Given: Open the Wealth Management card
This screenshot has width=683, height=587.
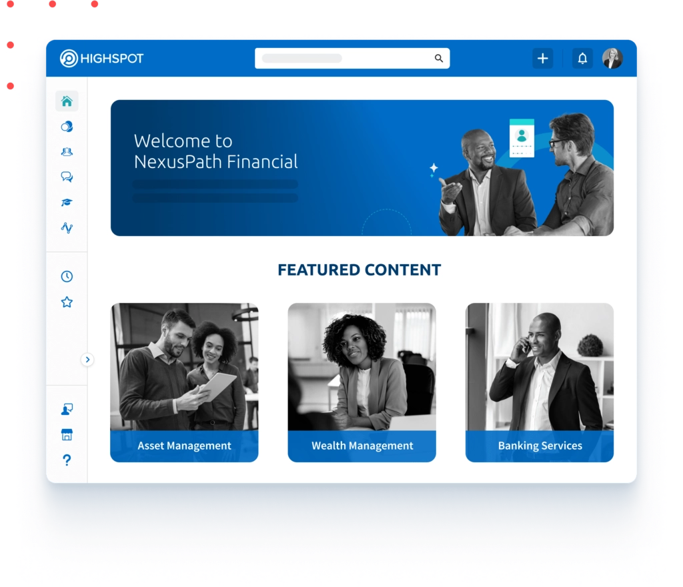Looking at the screenshot, I should click(362, 382).
